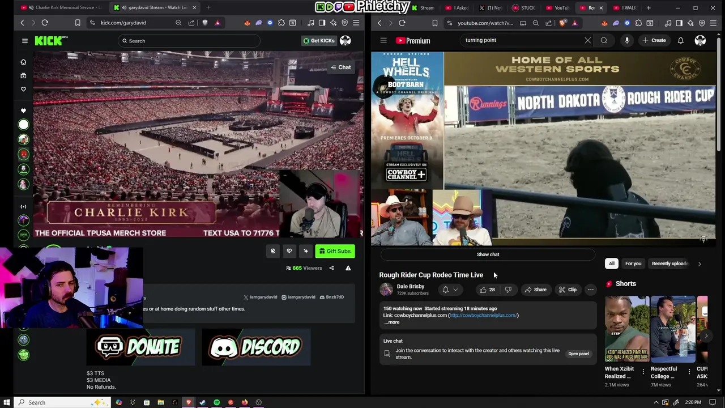Open iamgarydavid Instagram link
Screen dimensions: 725x408
coord(298,297)
